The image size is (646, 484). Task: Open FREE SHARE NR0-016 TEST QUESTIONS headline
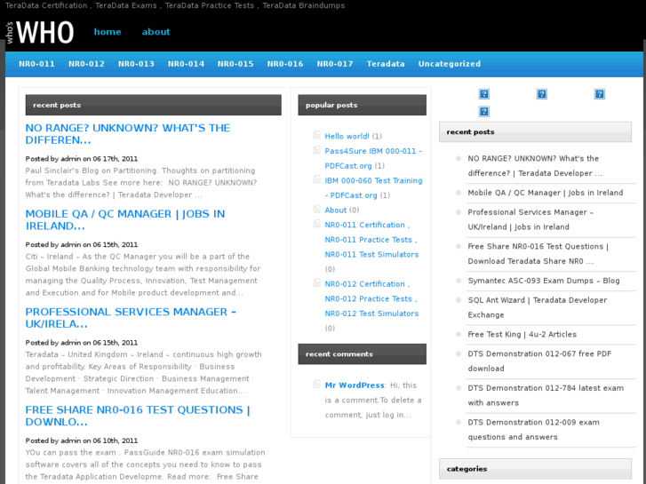coord(138,416)
